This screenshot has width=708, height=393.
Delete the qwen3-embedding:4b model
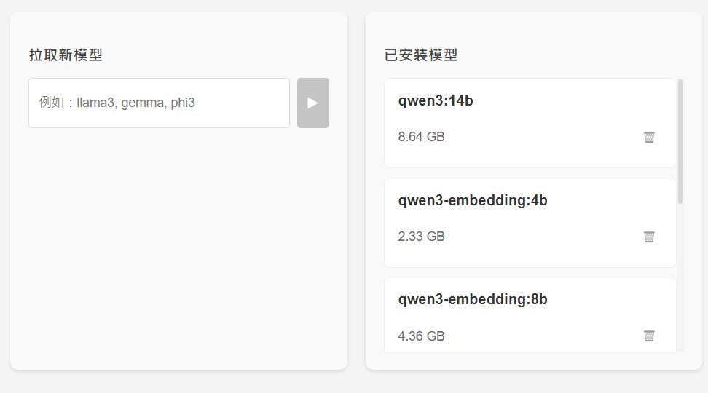click(649, 237)
